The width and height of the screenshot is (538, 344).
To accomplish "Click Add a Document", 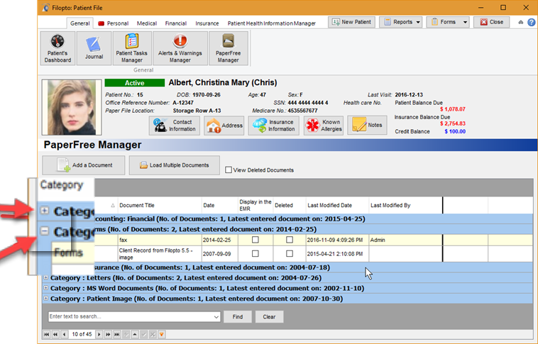I will 84,165.
